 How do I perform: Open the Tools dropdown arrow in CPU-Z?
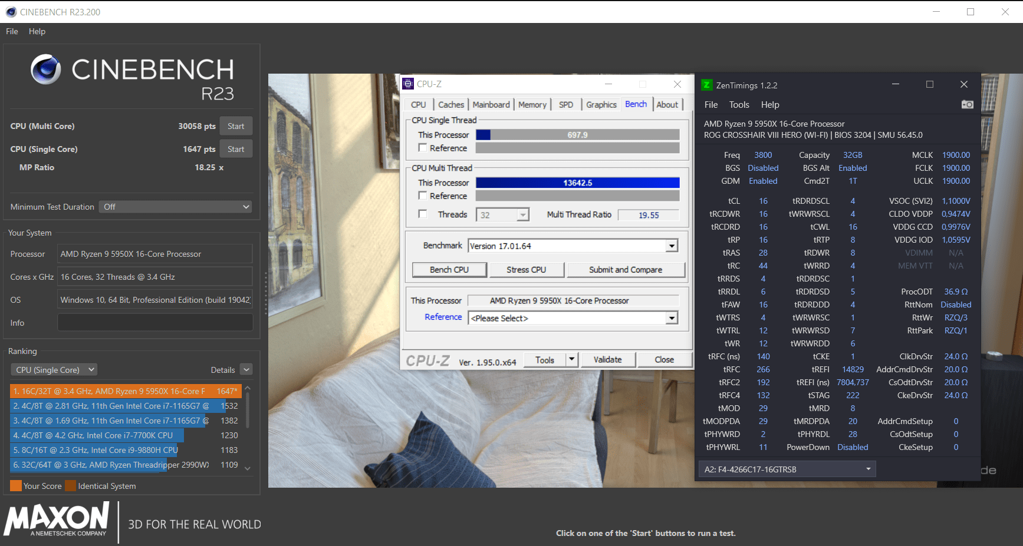coord(571,359)
